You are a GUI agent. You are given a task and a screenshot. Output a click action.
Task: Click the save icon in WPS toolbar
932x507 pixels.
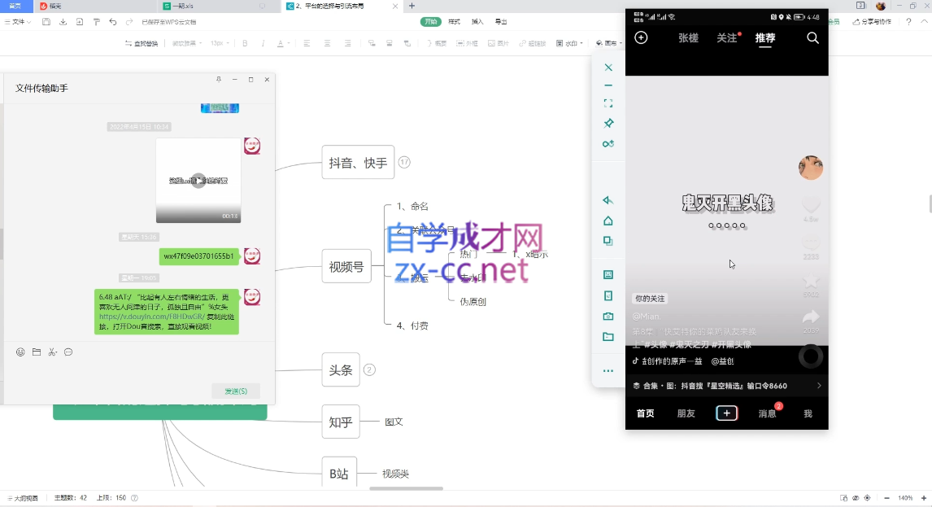[x=46, y=22]
